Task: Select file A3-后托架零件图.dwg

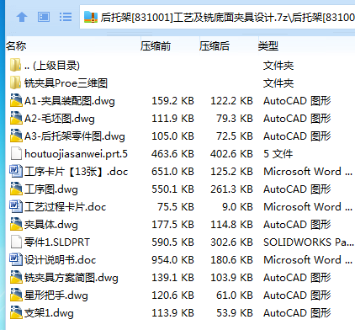Action: pos(75,136)
